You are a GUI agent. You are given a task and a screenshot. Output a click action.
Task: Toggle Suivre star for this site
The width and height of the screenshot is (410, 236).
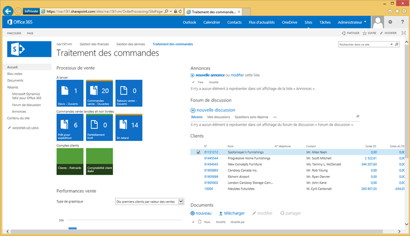pos(369,33)
